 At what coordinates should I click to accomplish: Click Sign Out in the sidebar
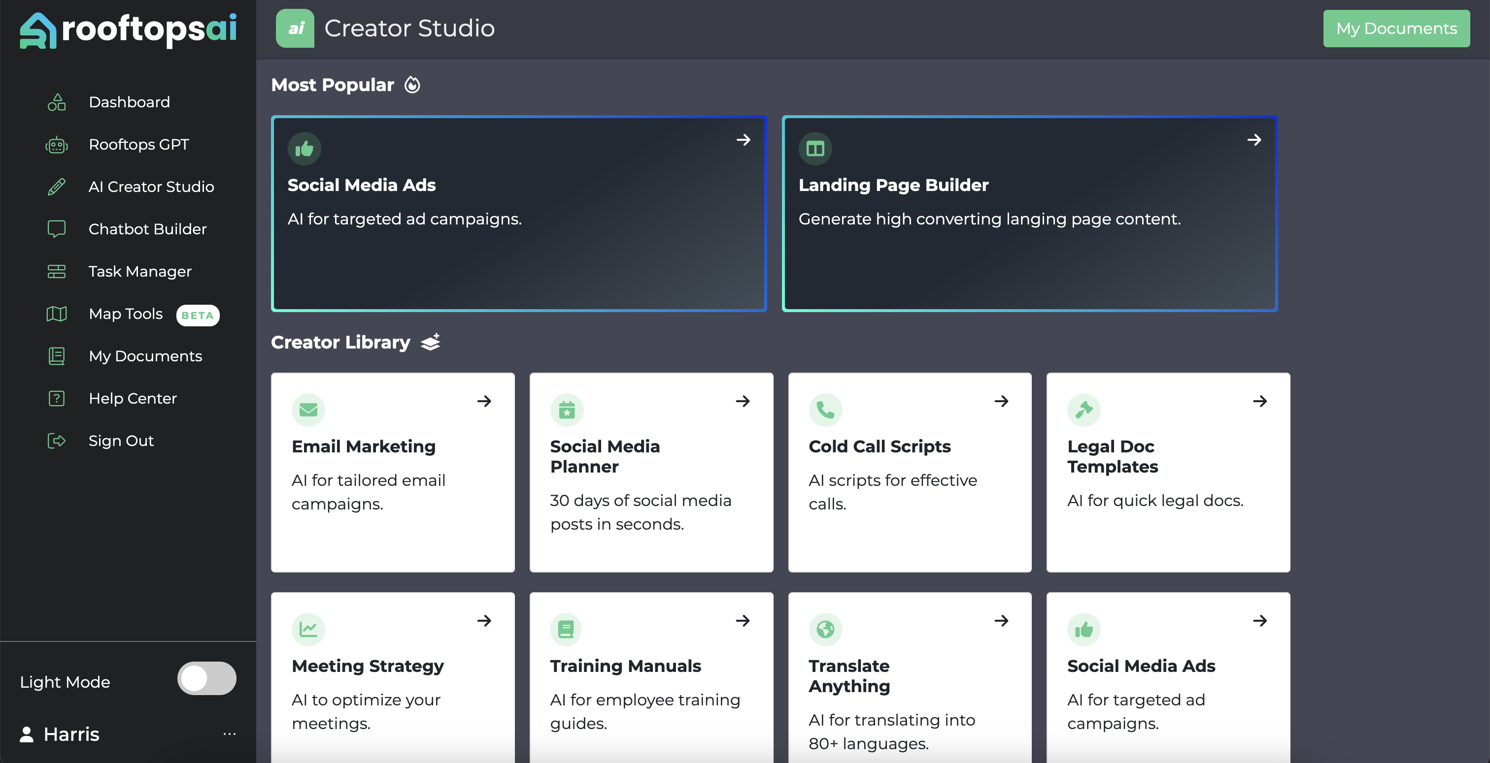coord(121,441)
